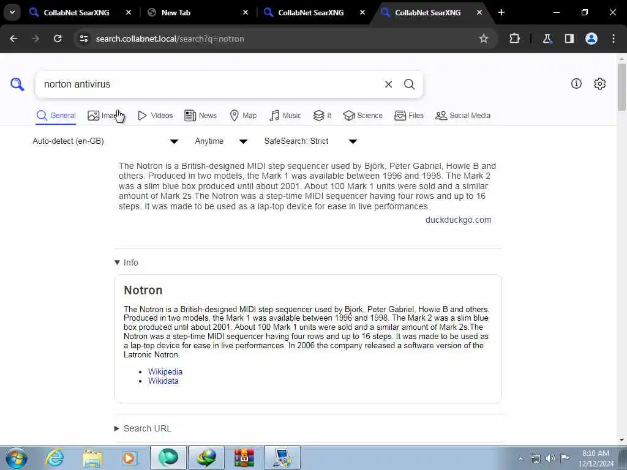This screenshot has width=627, height=470.
Task: Open the SafeSearch: Strict dropdown
Action: [310, 141]
